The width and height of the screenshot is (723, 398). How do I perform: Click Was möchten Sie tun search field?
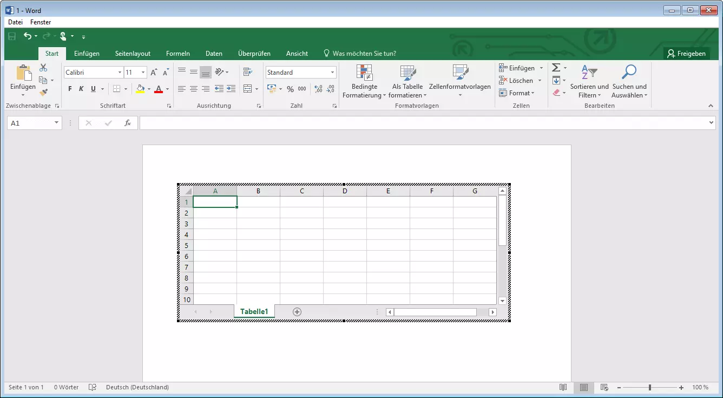[x=360, y=54]
